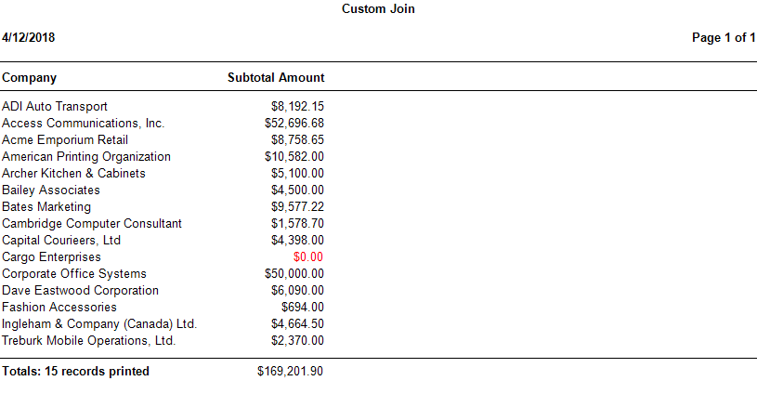757x394 pixels.
Task: Click the Page 1 of 1 indicator
Action: (724, 38)
